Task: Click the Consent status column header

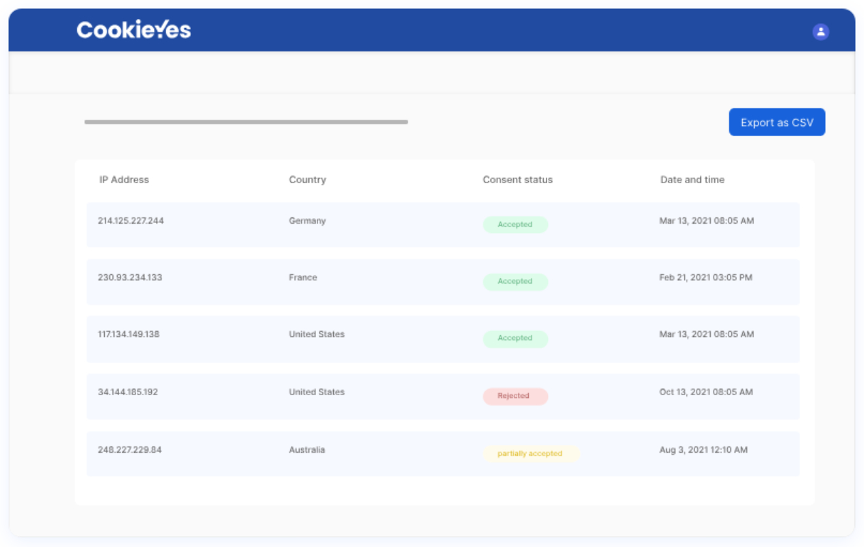Action: (x=518, y=180)
